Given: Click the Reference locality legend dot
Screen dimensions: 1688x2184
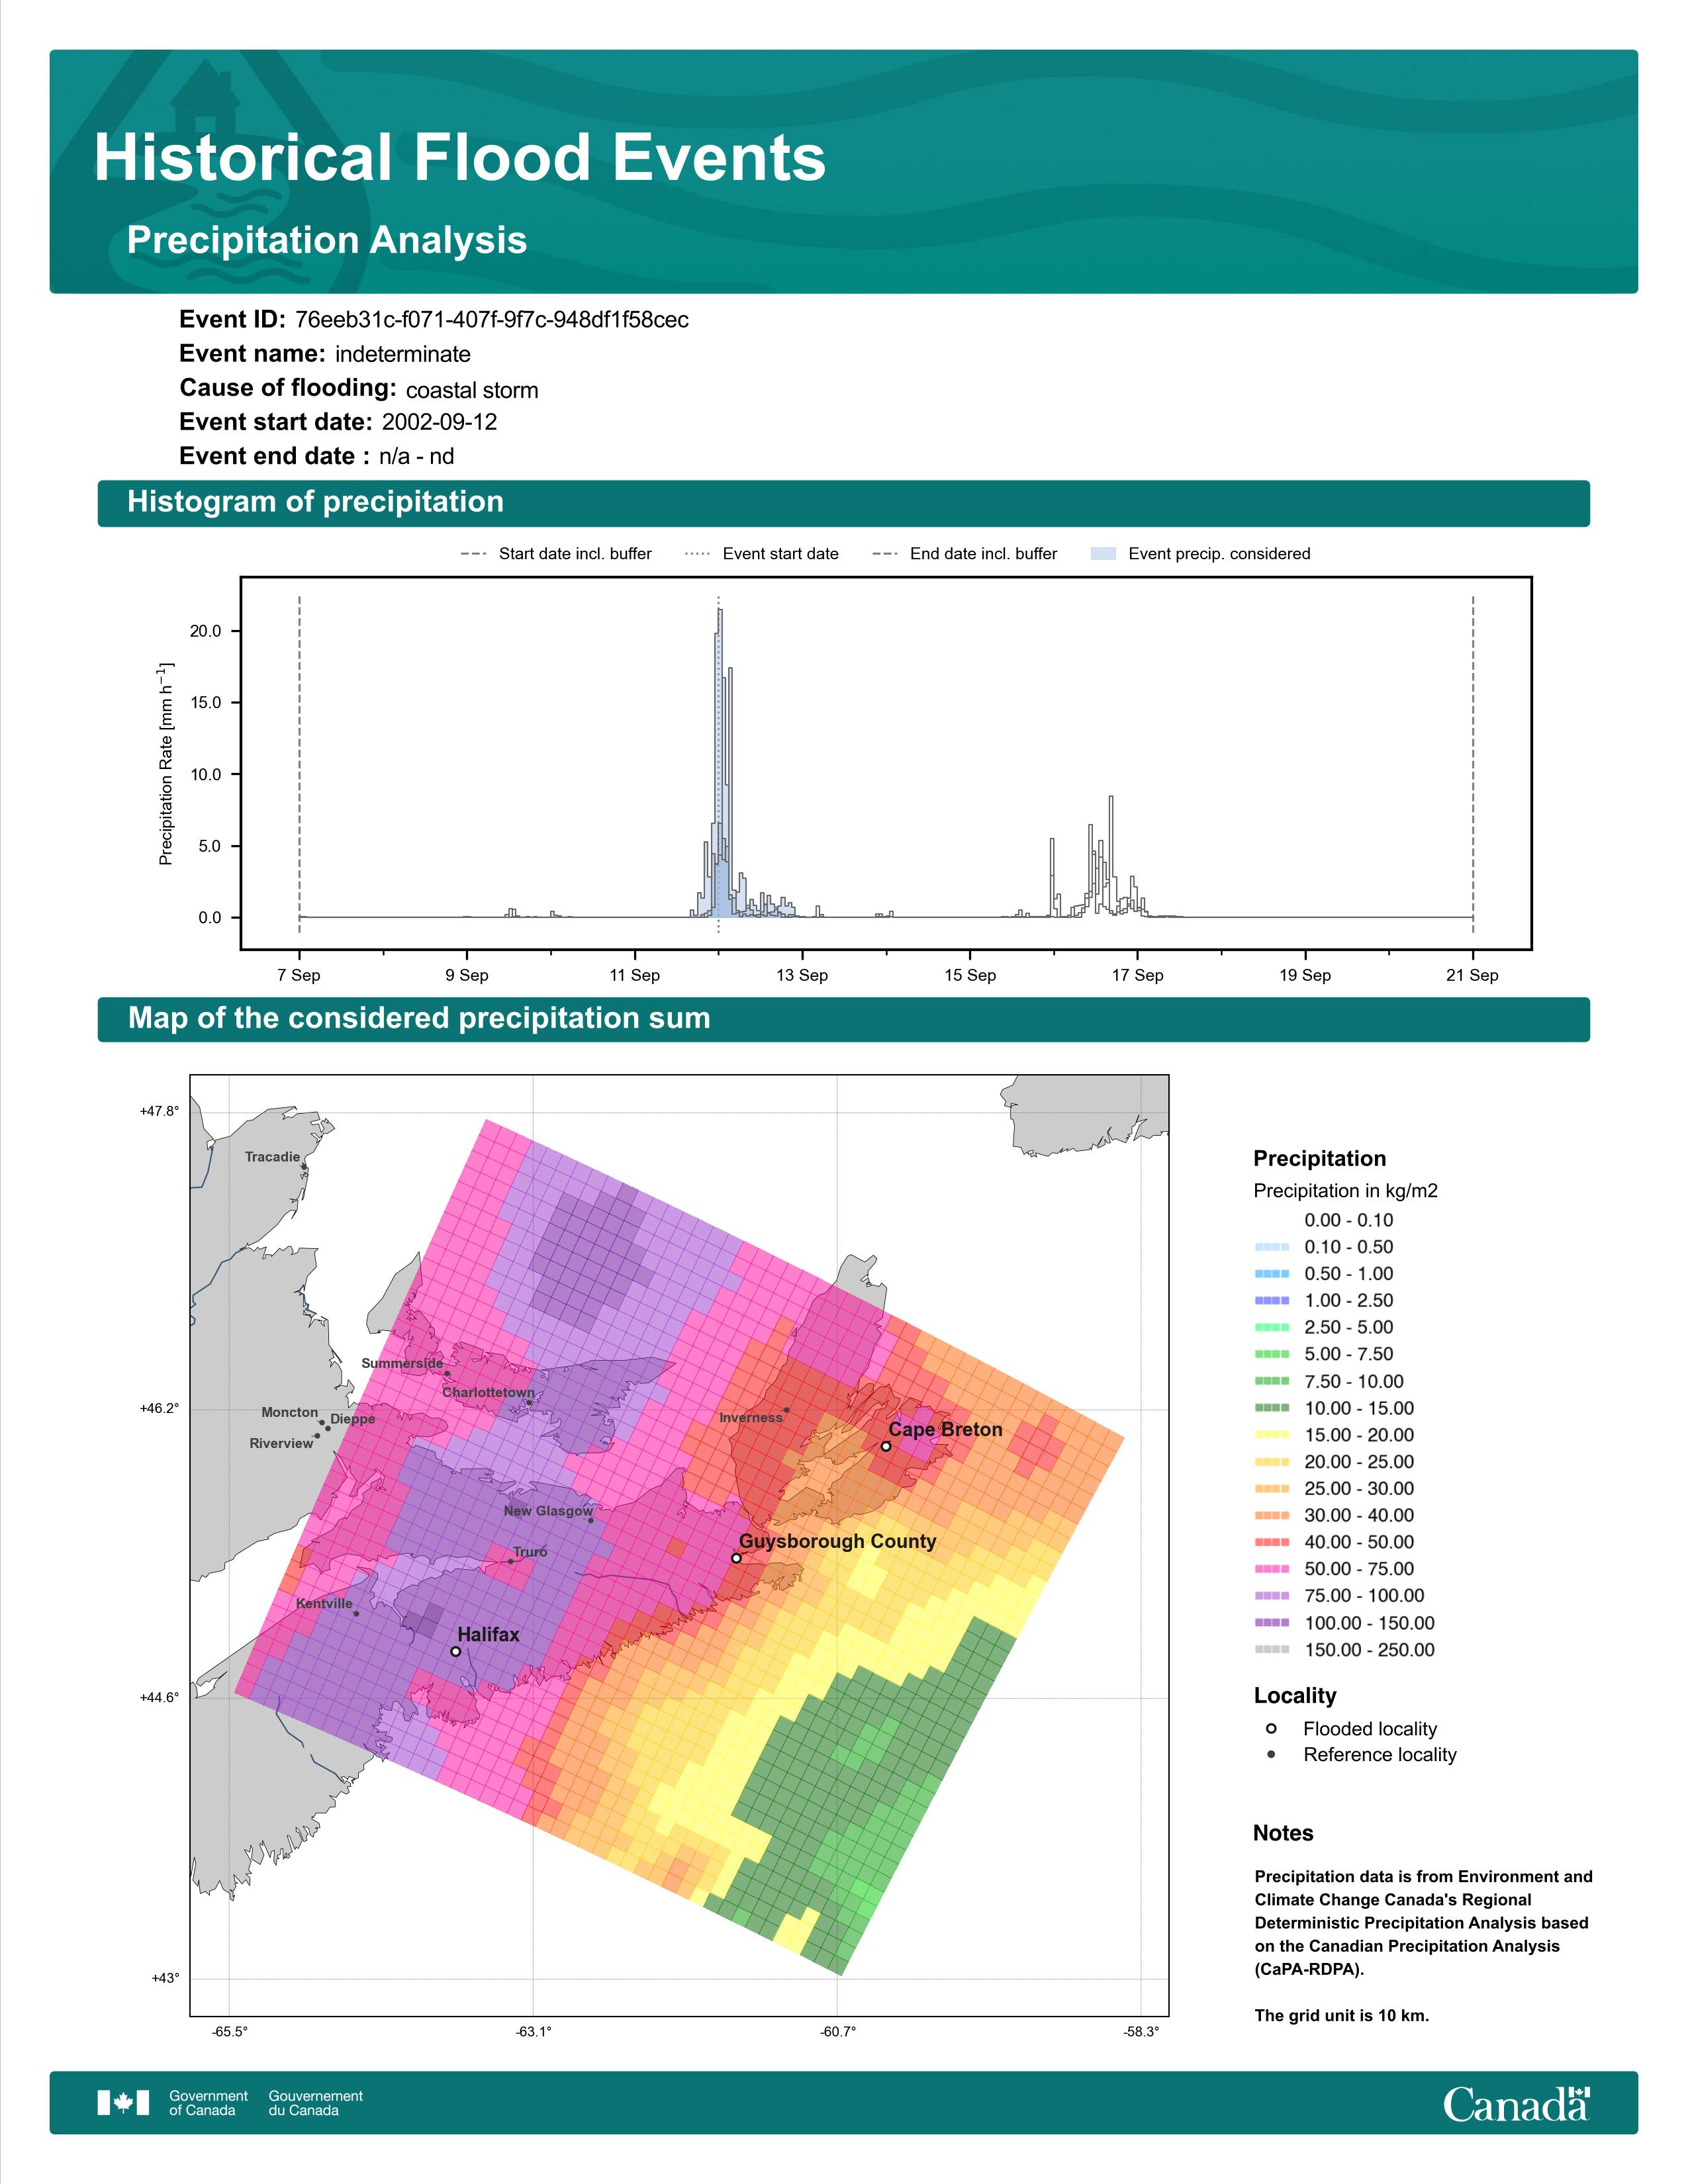Looking at the screenshot, I should [x=1271, y=1755].
